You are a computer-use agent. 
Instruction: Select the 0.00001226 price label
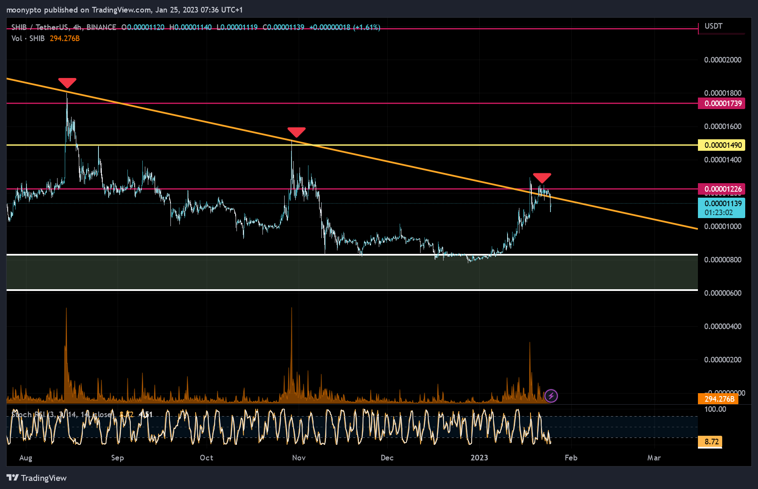tap(722, 189)
